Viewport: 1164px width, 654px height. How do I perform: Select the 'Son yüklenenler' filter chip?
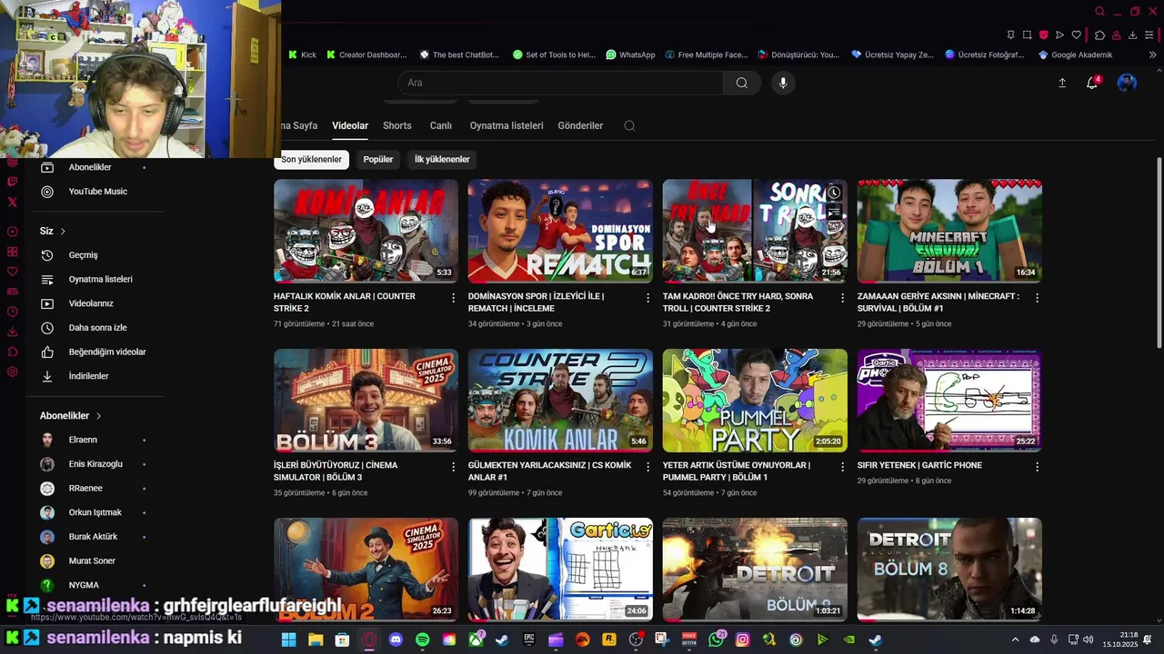[311, 159]
